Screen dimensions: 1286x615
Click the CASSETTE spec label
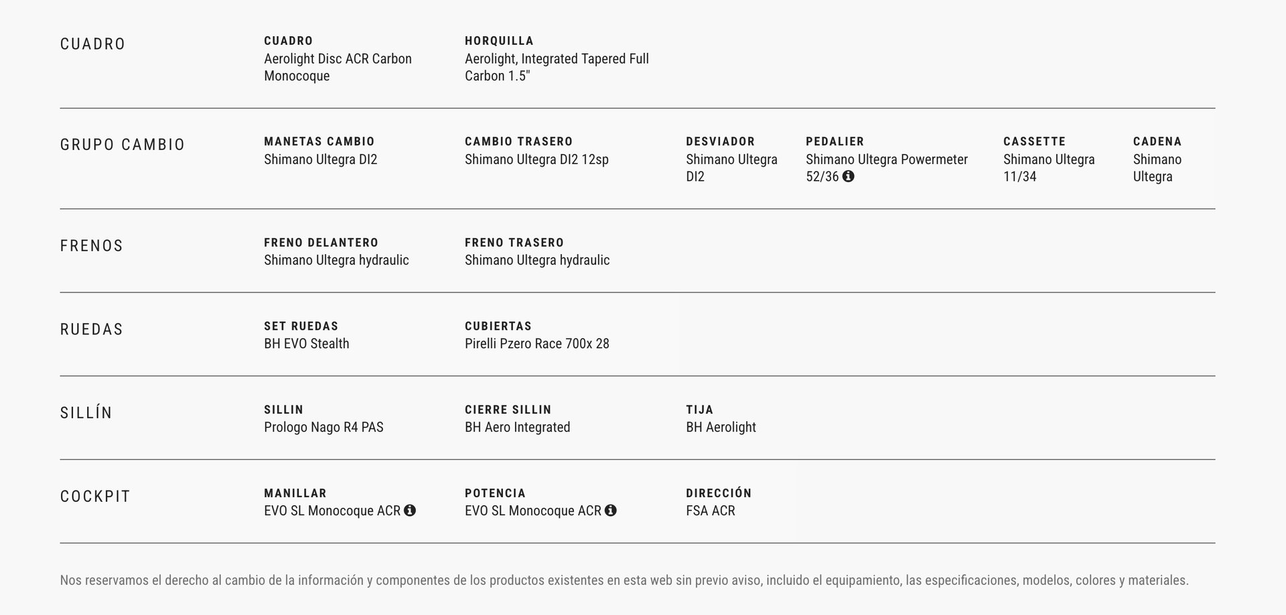(1034, 142)
